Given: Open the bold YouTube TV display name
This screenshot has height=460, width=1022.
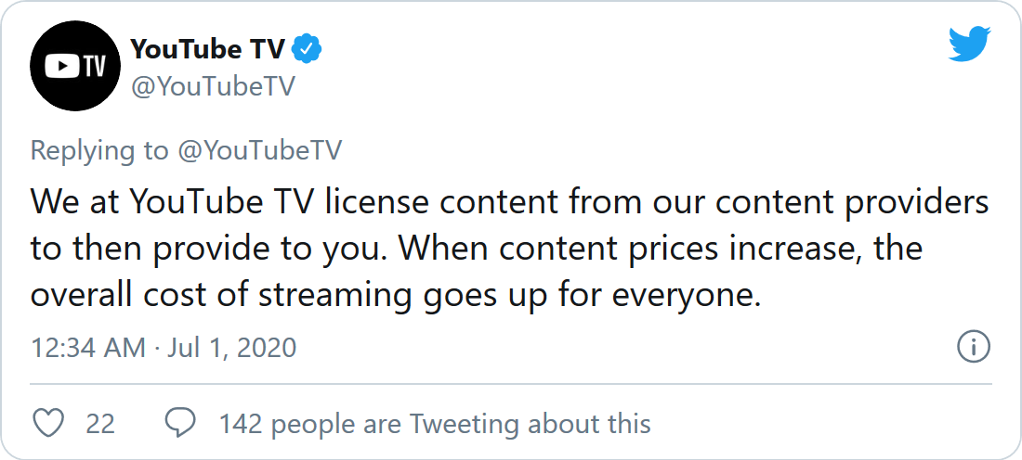Looking at the screenshot, I should pyautogui.click(x=207, y=48).
